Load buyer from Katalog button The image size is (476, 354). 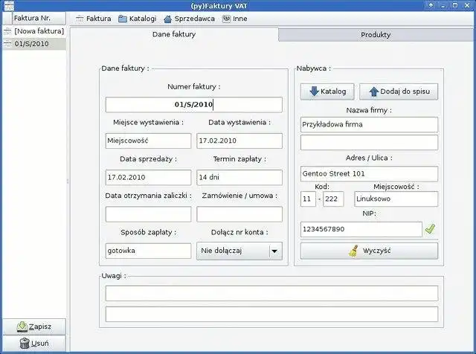click(x=327, y=91)
